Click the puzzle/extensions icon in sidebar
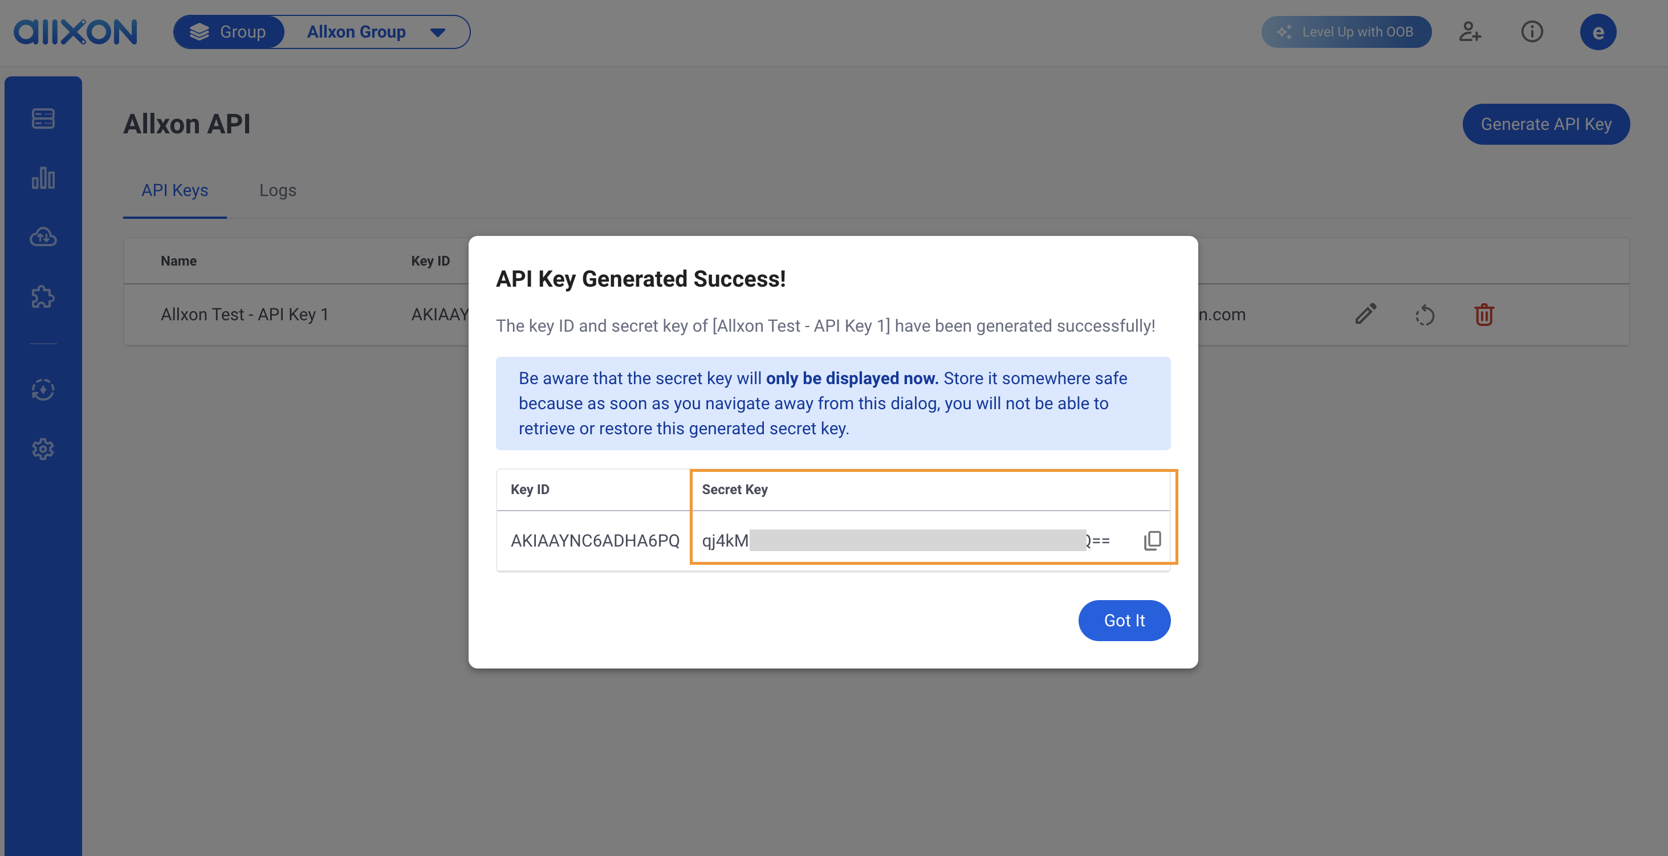The image size is (1668, 856). click(44, 297)
